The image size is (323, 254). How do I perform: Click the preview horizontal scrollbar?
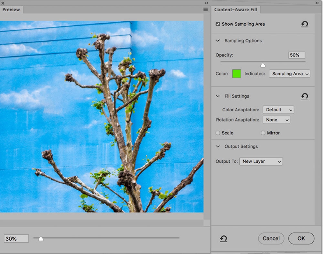coord(102,223)
